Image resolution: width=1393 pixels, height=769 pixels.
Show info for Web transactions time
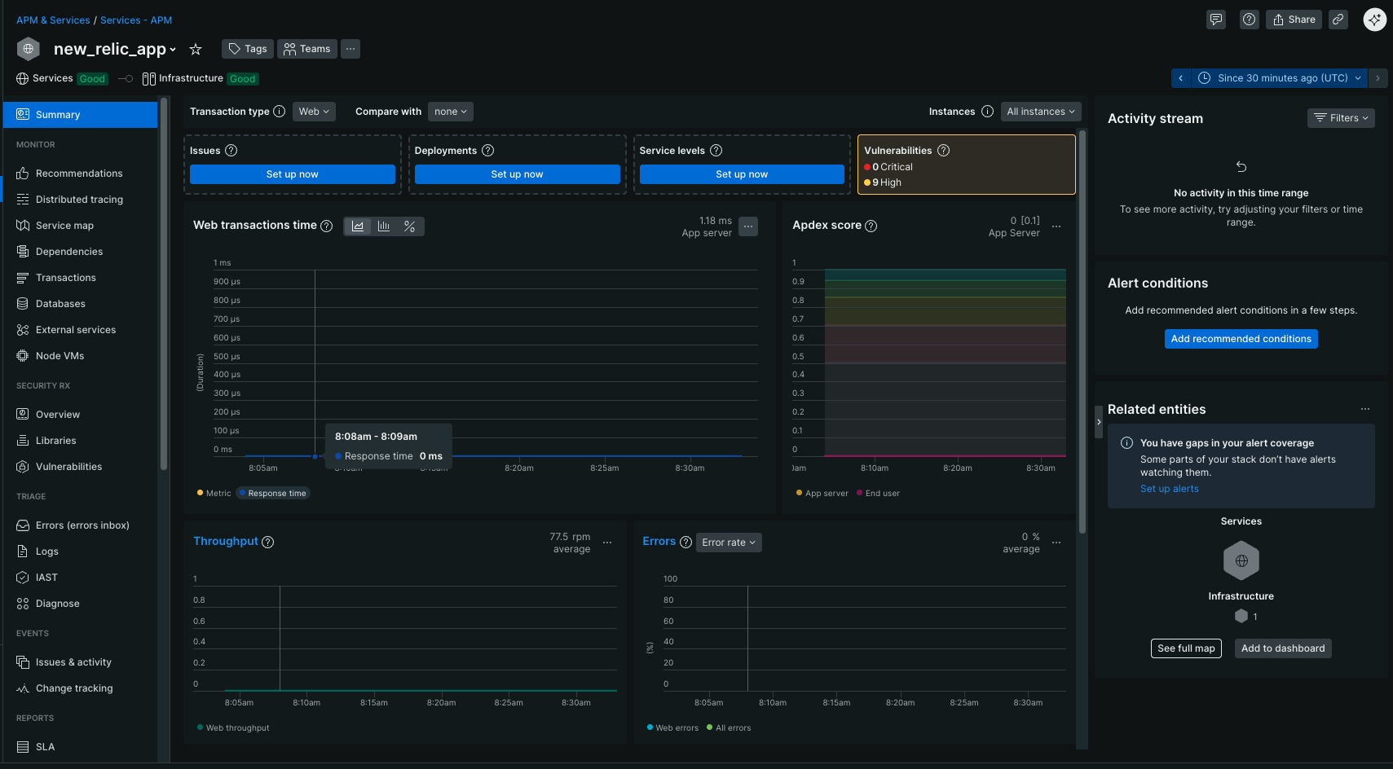327,226
